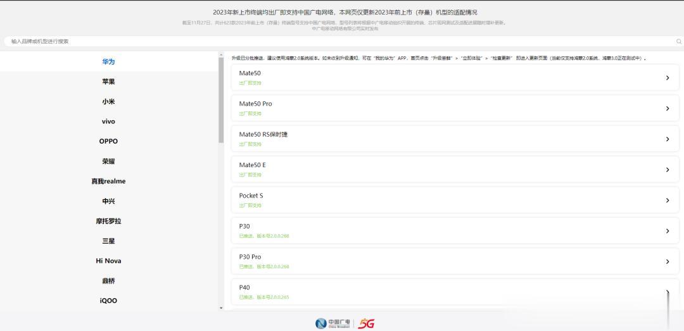Open the Hi Nova brand list
Viewport: 684px width, 331px height.
tap(109, 261)
